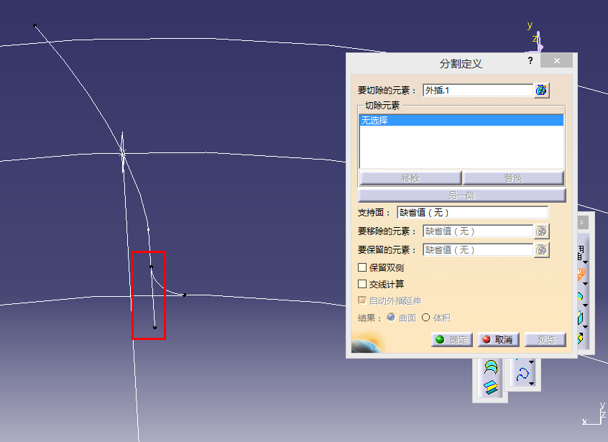Expand dropdown arrow under orange icon in right toolbar

pos(585,284)
